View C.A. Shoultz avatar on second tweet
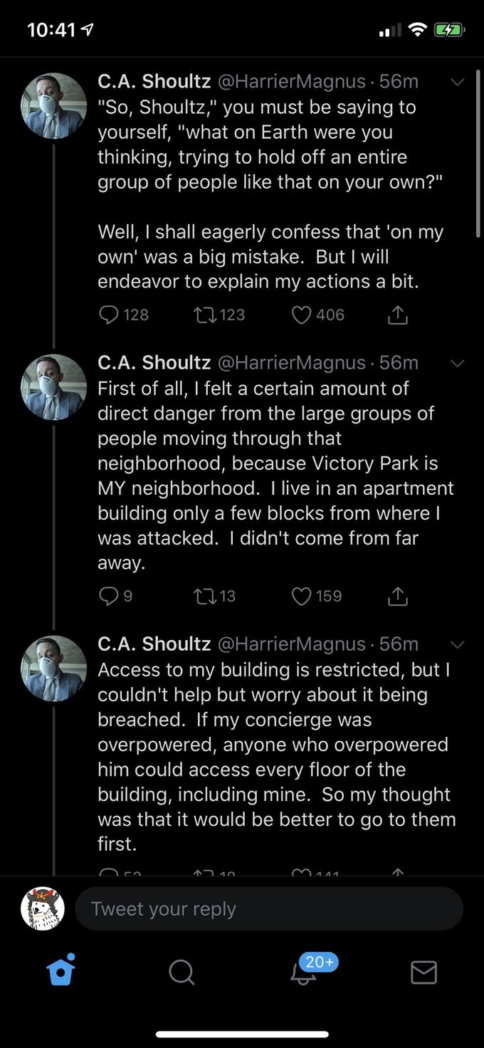 tap(54, 387)
